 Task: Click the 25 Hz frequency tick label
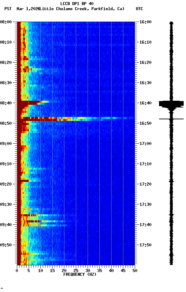click(x=76, y=271)
